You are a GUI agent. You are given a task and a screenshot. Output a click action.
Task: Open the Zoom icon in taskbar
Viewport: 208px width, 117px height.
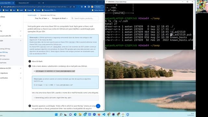coord(128,114)
